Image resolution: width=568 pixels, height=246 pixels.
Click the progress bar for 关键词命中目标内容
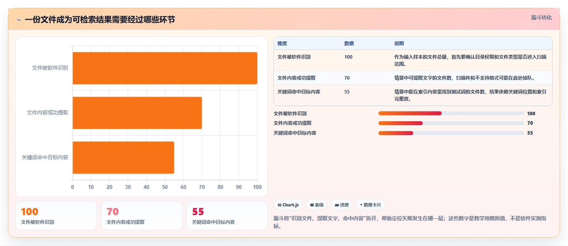pyautogui.click(x=451, y=133)
